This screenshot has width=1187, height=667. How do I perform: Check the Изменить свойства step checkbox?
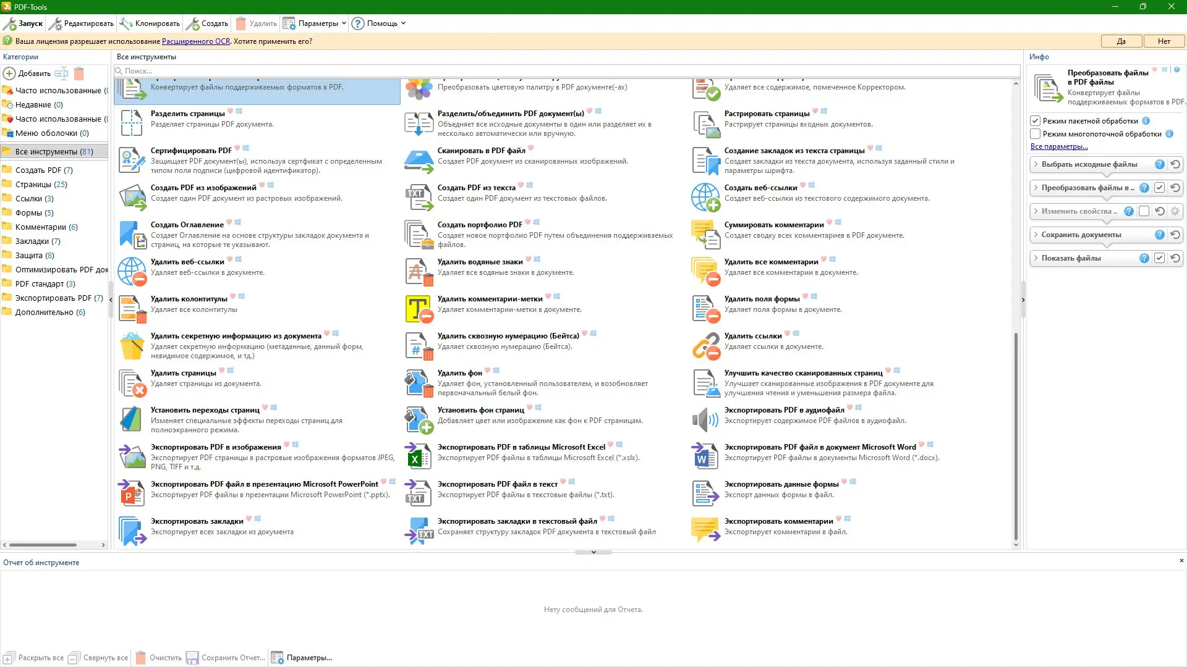[x=1144, y=211]
